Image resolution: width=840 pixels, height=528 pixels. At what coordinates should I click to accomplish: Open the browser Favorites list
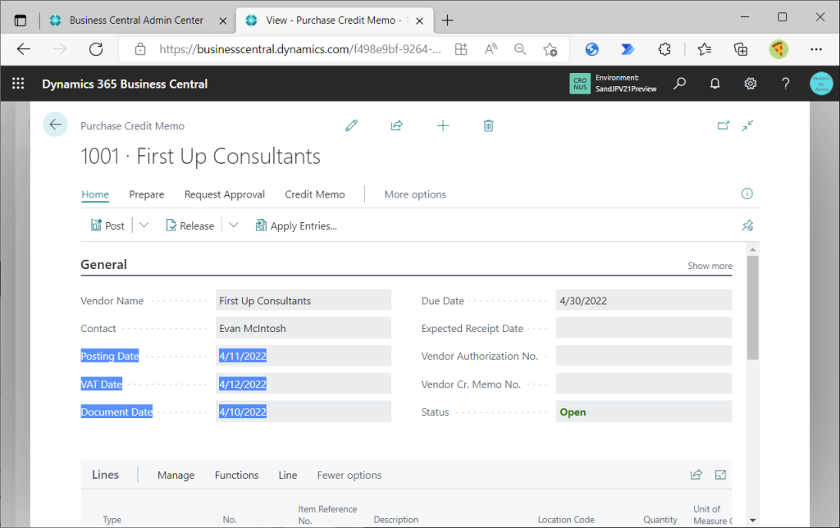coord(705,49)
